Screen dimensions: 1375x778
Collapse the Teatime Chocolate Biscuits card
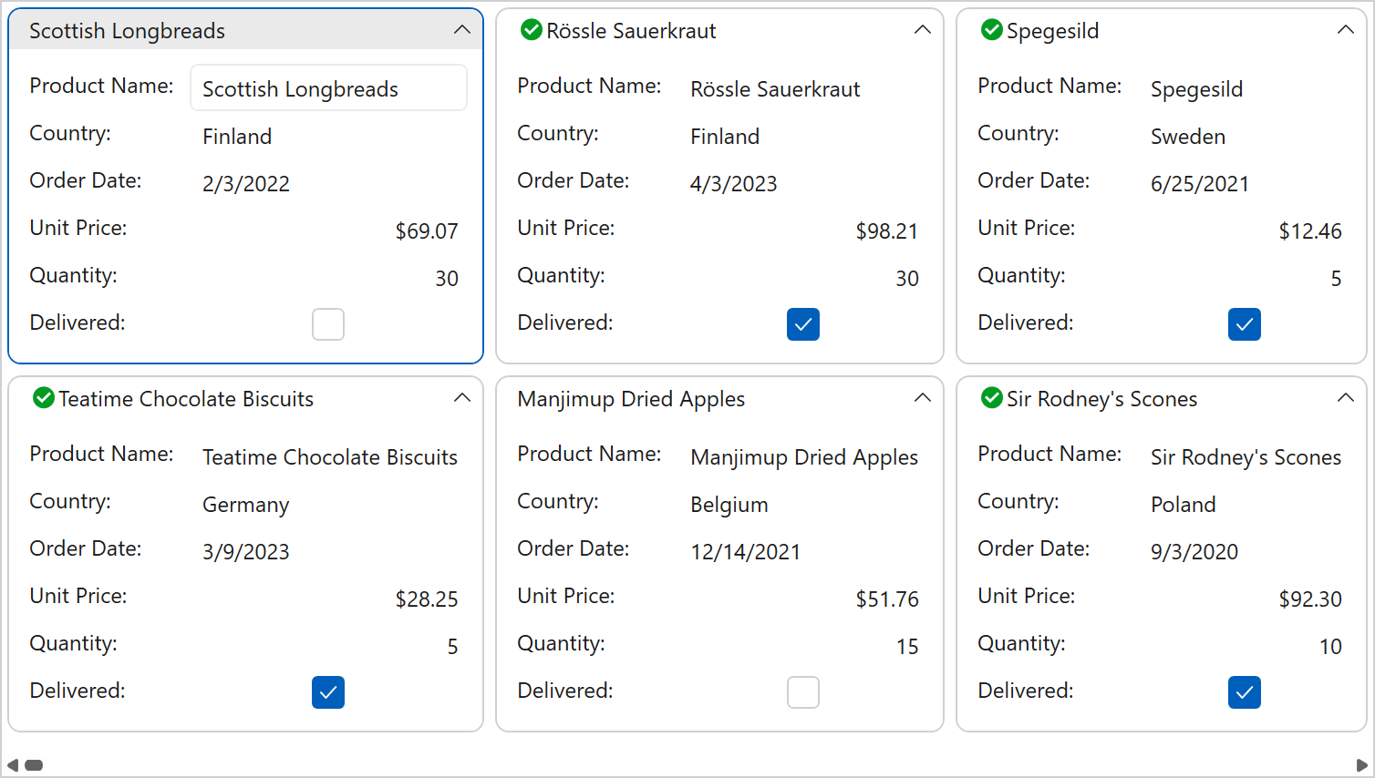pos(462,398)
